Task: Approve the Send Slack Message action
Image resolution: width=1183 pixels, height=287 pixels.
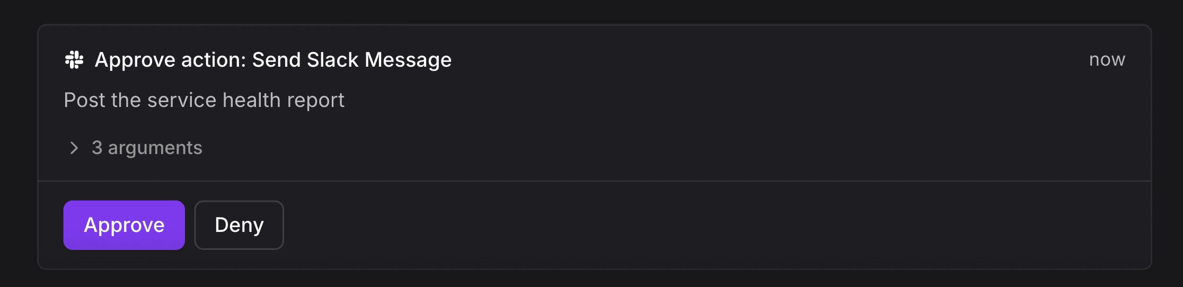Action: point(124,225)
